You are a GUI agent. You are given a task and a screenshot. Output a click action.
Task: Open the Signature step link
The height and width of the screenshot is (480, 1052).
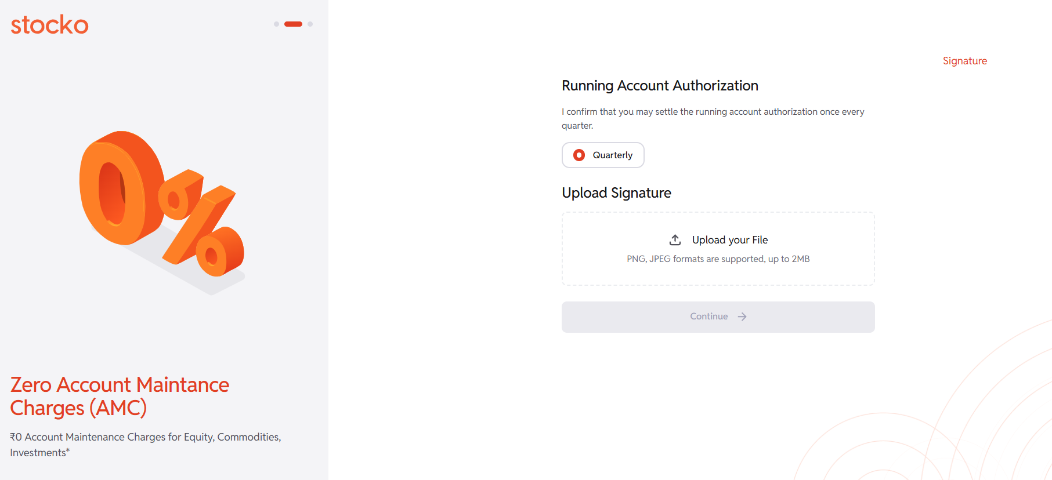point(964,61)
